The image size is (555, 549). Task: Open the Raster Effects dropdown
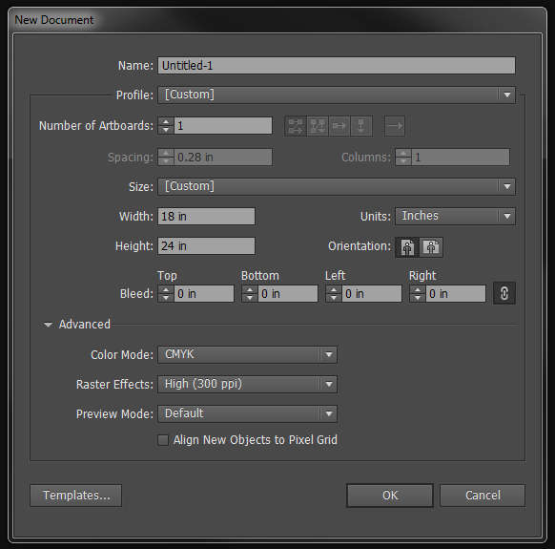coord(247,384)
